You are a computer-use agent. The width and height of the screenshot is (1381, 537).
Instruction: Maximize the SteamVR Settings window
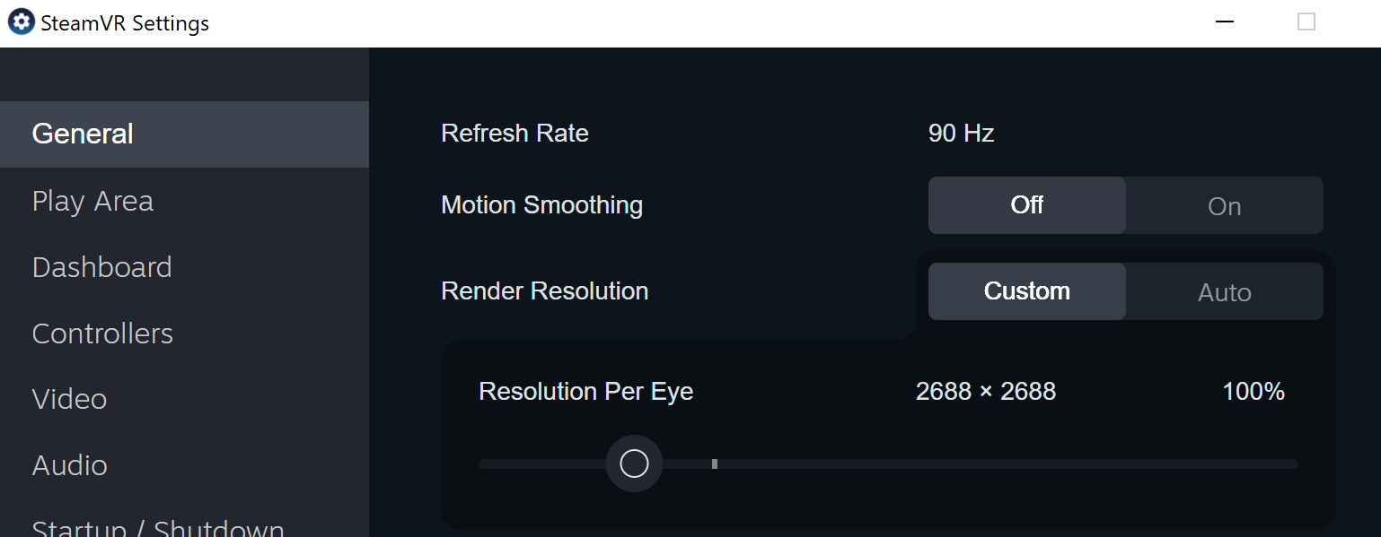(x=1306, y=22)
